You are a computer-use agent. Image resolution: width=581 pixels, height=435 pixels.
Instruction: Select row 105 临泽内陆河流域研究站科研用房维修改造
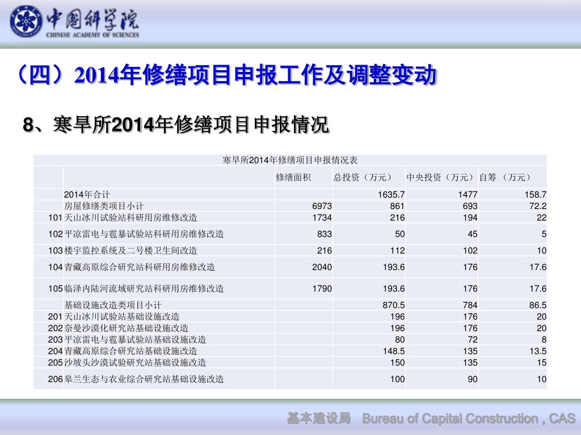290,288
